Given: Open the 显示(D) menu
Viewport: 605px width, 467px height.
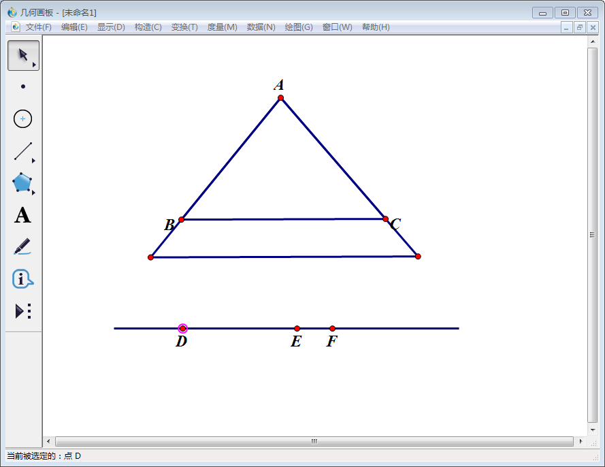Looking at the screenshot, I should pos(111,27).
